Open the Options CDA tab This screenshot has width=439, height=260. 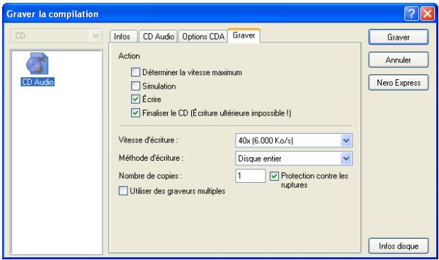203,36
